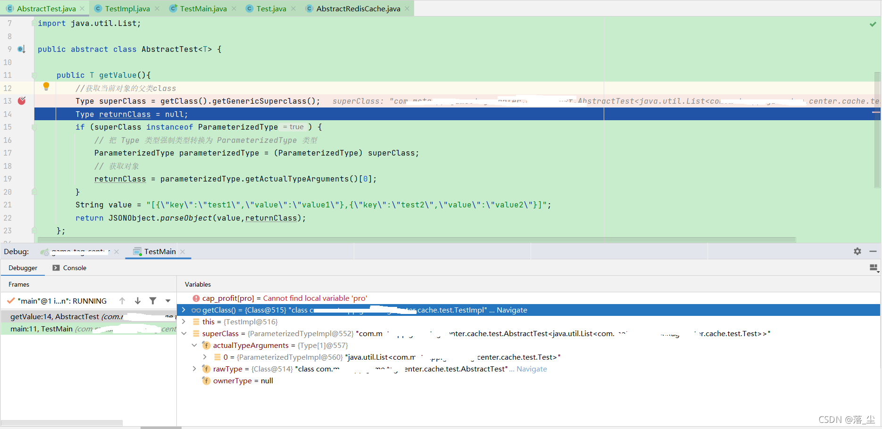This screenshot has width=882, height=429.
Task: Open the thread selector dropdown arrow
Action: tap(168, 301)
